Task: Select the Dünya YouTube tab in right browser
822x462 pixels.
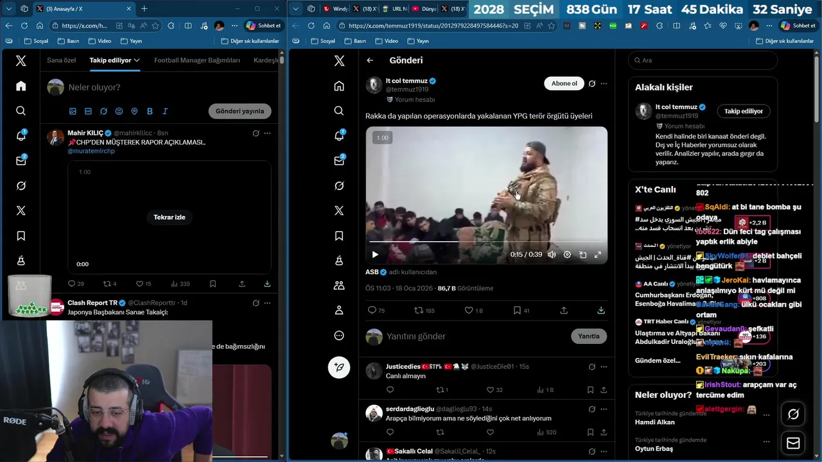Action: coord(424,9)
